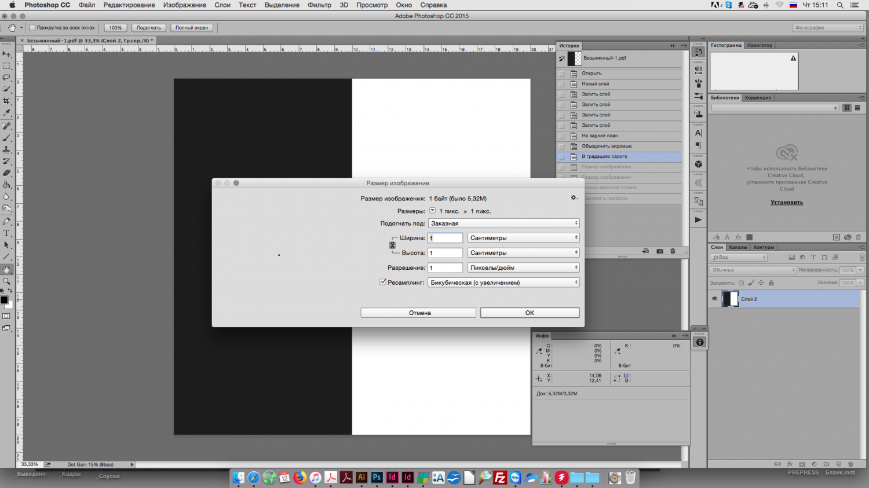Switch to the Каналы tab
This screenshot has width=869, height=488.
[x=738, y=247]
